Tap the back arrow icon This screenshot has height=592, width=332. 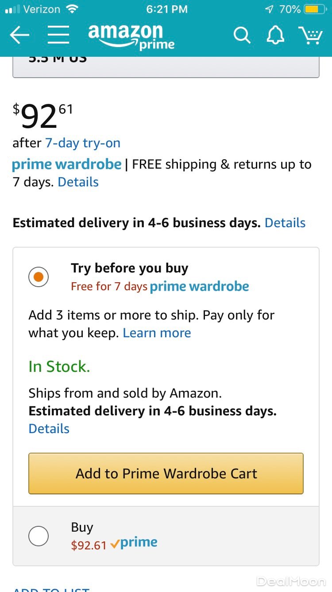click(x=19, y=35)
